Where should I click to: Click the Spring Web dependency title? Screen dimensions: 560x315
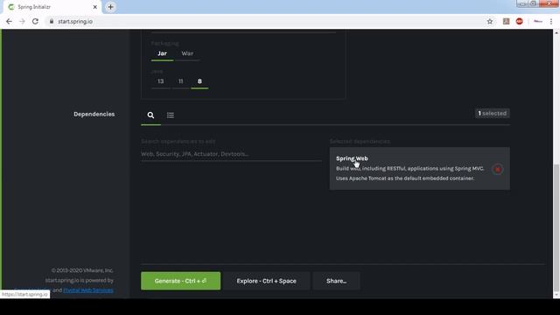[352, 158]
